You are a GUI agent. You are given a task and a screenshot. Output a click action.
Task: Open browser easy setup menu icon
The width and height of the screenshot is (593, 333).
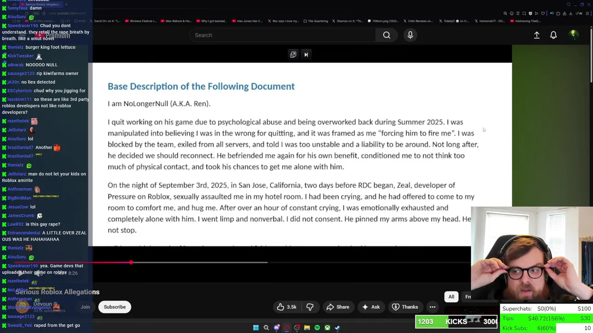tap(587, 13)
